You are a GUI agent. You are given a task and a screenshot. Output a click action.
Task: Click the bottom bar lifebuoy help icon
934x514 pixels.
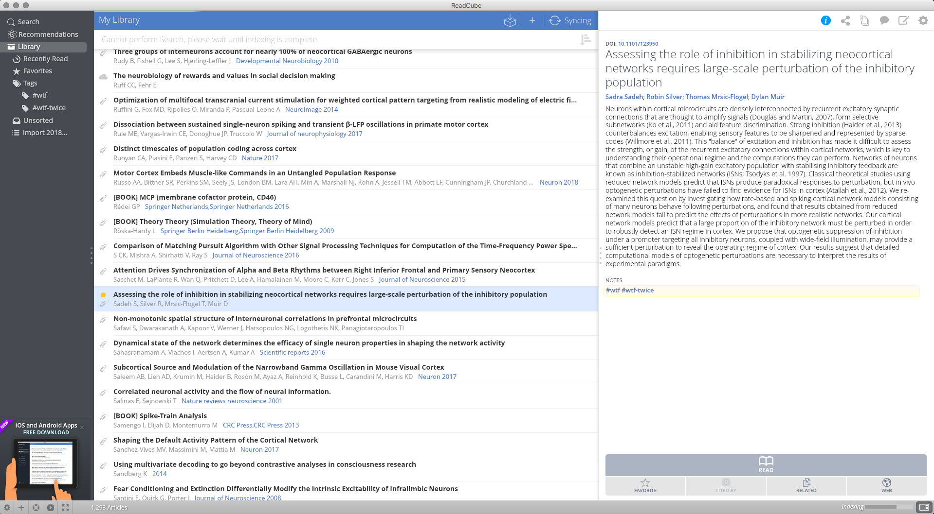(36, 507)
